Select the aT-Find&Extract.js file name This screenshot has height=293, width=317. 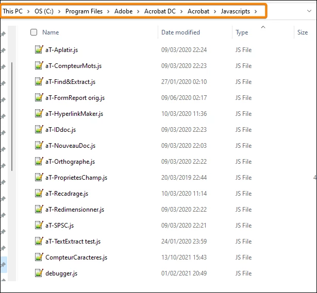(x=70, y=82)
